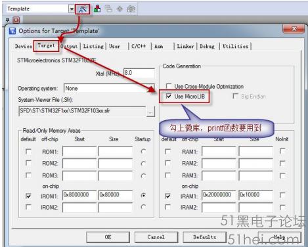Browse for System-Viewer file with ... button
Image resolution: width=308 pixels, height=247 pixels.
[150, 112]
